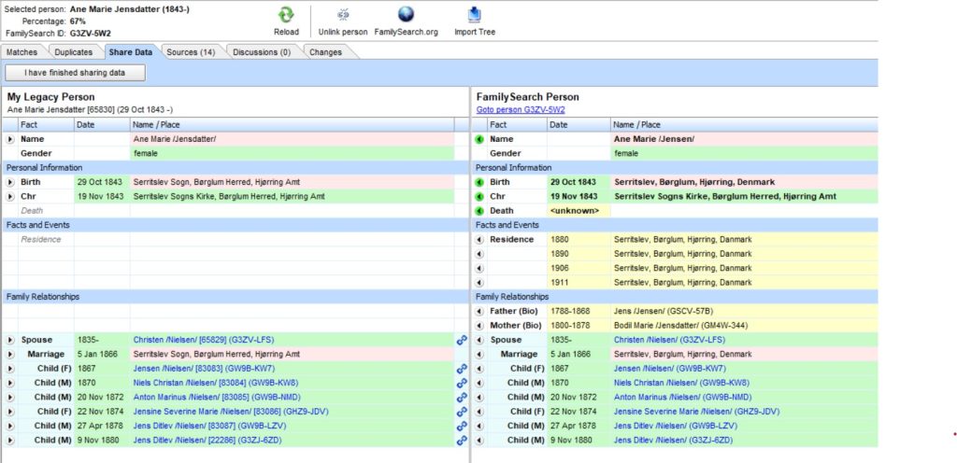The image size is (957, 463).
Task: Click arrow beside FamilySearch Mother (Bio) row
Action: click(479, 326)
